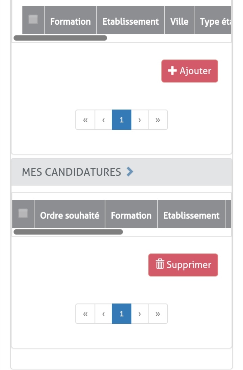
Task: Select page 1 in candidatures pagination
Action: click(x=122, y=314)
